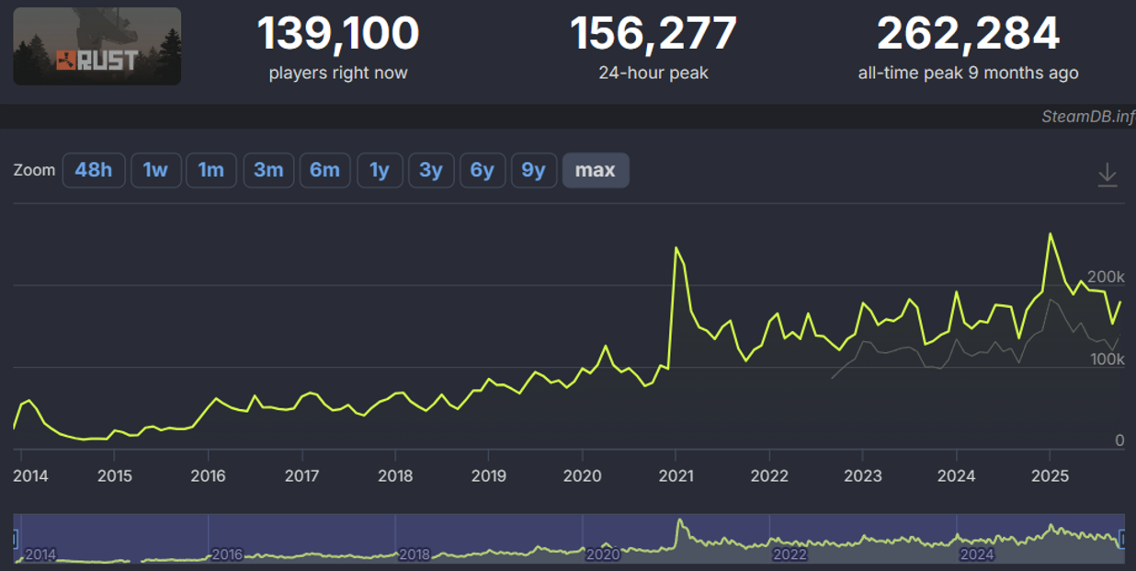This screenshot has height=571, width=1136.
Task: Click the 'players right now' label
Action: pos(338,73)
